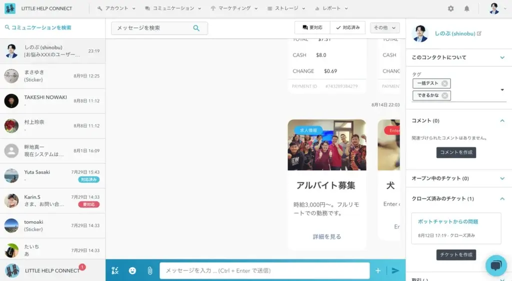Open the live chat bubble widget
The height and width of the screenshot is (281, 512).
click(495, 266)
